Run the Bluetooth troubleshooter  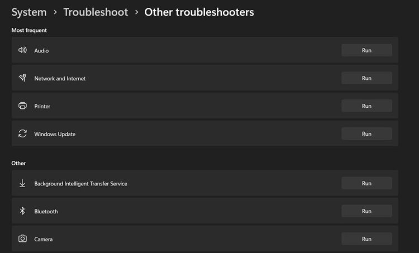(x=366, y=211)
